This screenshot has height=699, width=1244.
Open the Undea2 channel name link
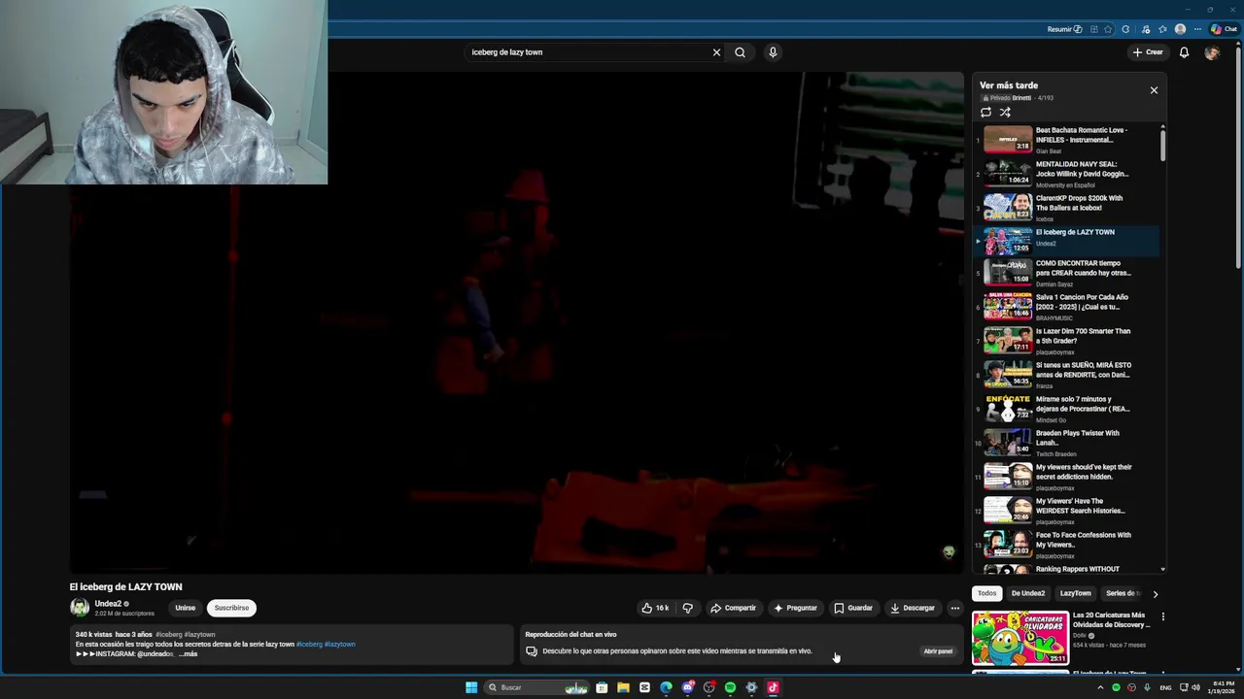coord(108,604)
